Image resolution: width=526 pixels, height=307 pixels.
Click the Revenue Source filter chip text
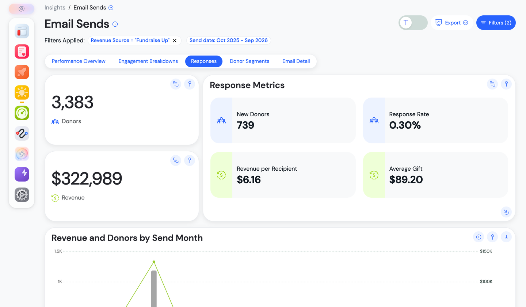[130, 40]
